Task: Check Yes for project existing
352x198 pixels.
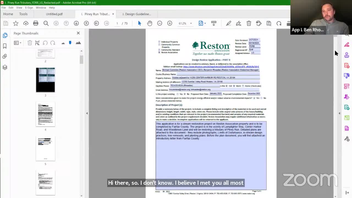Action: [x=178, y=94]
